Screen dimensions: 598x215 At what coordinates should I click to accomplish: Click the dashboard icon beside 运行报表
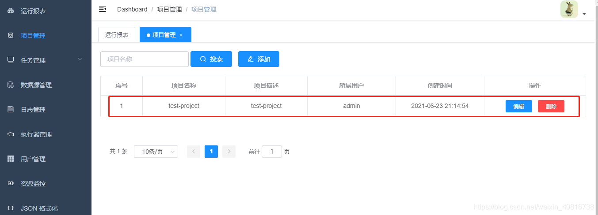[11, 11]
